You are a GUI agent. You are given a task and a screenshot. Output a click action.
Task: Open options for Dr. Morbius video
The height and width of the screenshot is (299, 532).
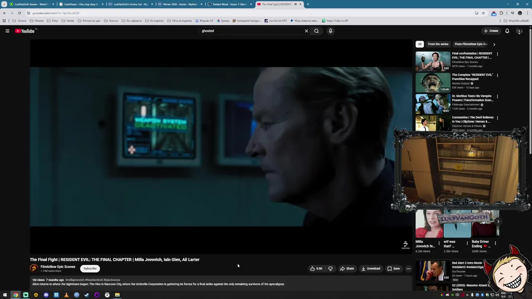click(497, 96)
